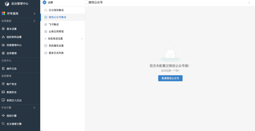Click the 日志中心 section header
The image size is (255, 131).
(x=6, y=61)
